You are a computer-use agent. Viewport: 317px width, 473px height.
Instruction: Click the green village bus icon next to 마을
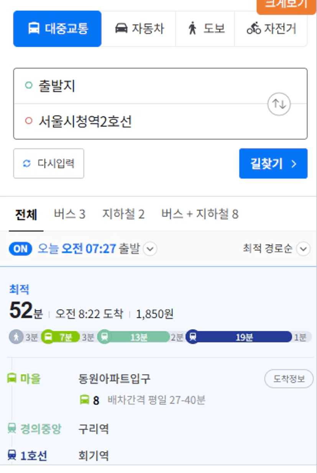12,379
